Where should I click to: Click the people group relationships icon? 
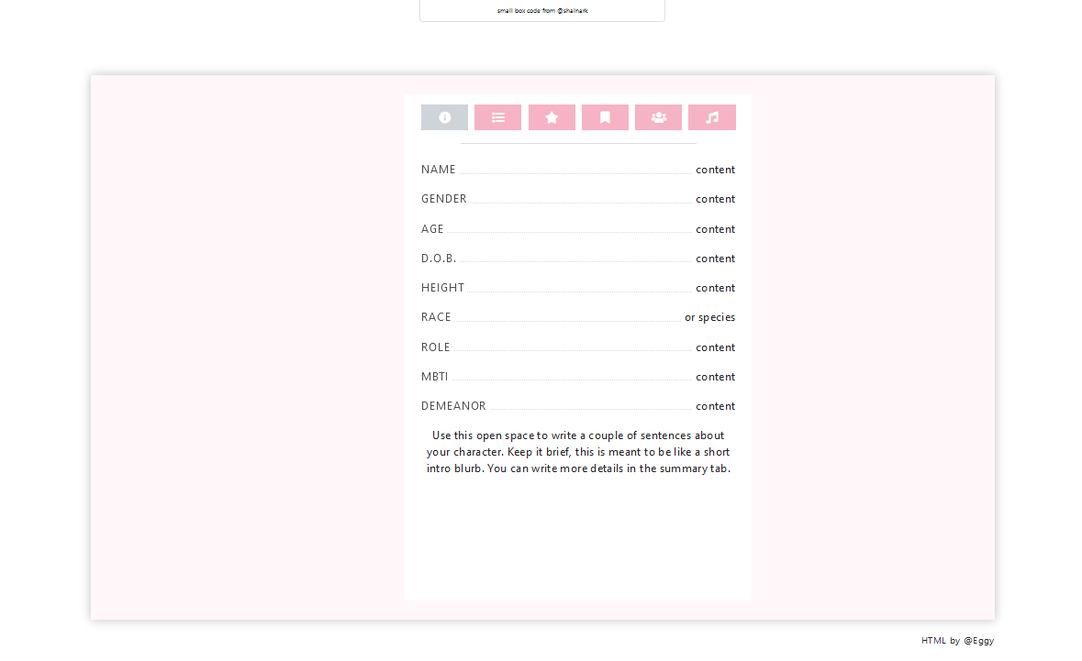(x=658, y=116)
